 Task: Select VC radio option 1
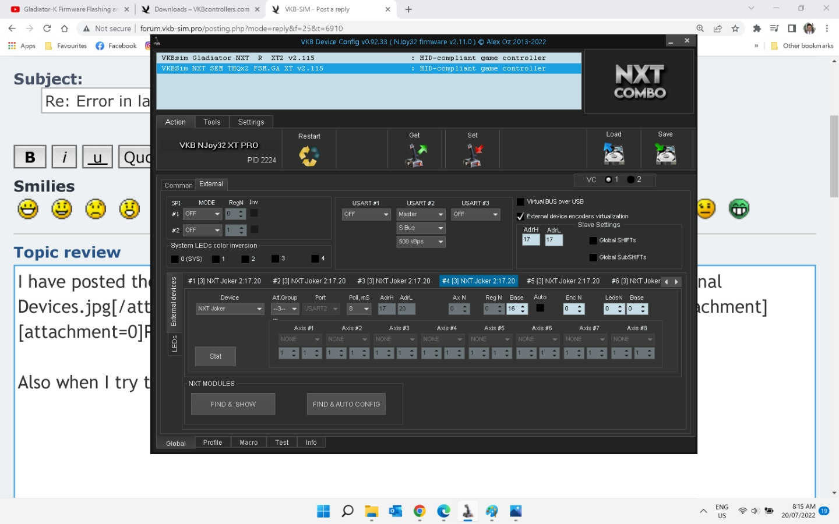[608, 179]
